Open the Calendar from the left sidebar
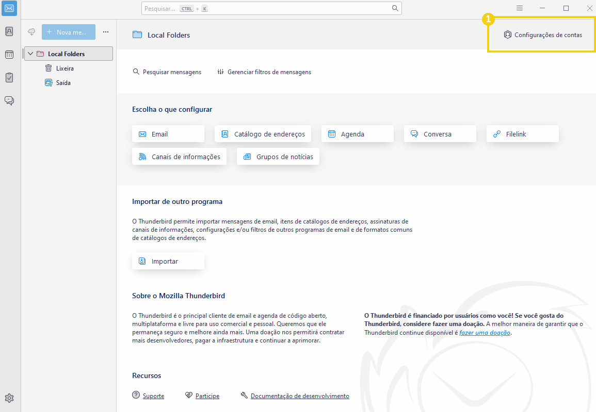 point(9,55)
